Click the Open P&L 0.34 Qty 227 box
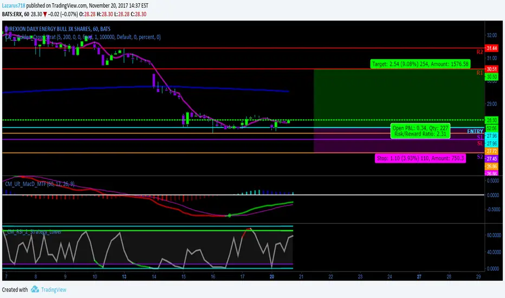The height and width of the screenshot is (298, 505). (x=420, y=131)
